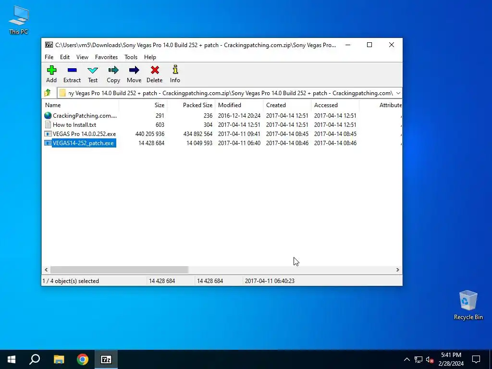Open taskbar Search

click(x=35, y=359)
